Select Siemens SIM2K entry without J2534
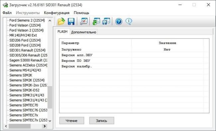This screenshot has width=216, height=131. click(x=21, y=75)
